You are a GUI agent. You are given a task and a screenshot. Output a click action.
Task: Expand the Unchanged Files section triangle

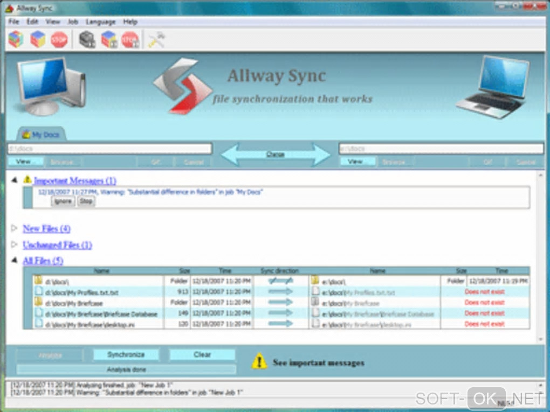point(14,244)
